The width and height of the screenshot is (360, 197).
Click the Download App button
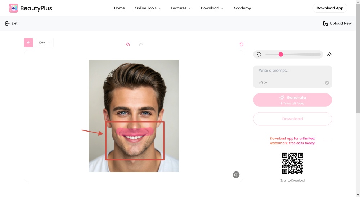coord(330,8)
